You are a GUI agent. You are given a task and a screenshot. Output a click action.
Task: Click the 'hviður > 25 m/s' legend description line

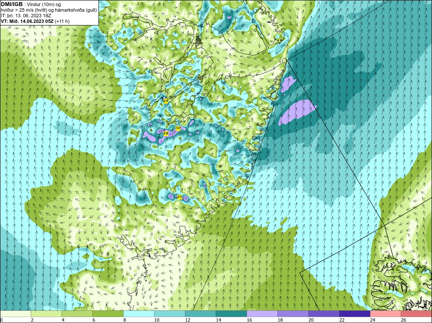tap(49, 10)
